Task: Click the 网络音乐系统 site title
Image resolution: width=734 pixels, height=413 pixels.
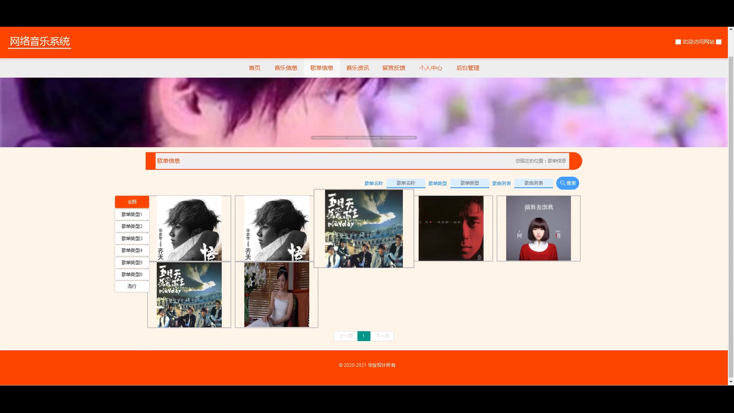Action: (40, 41)
